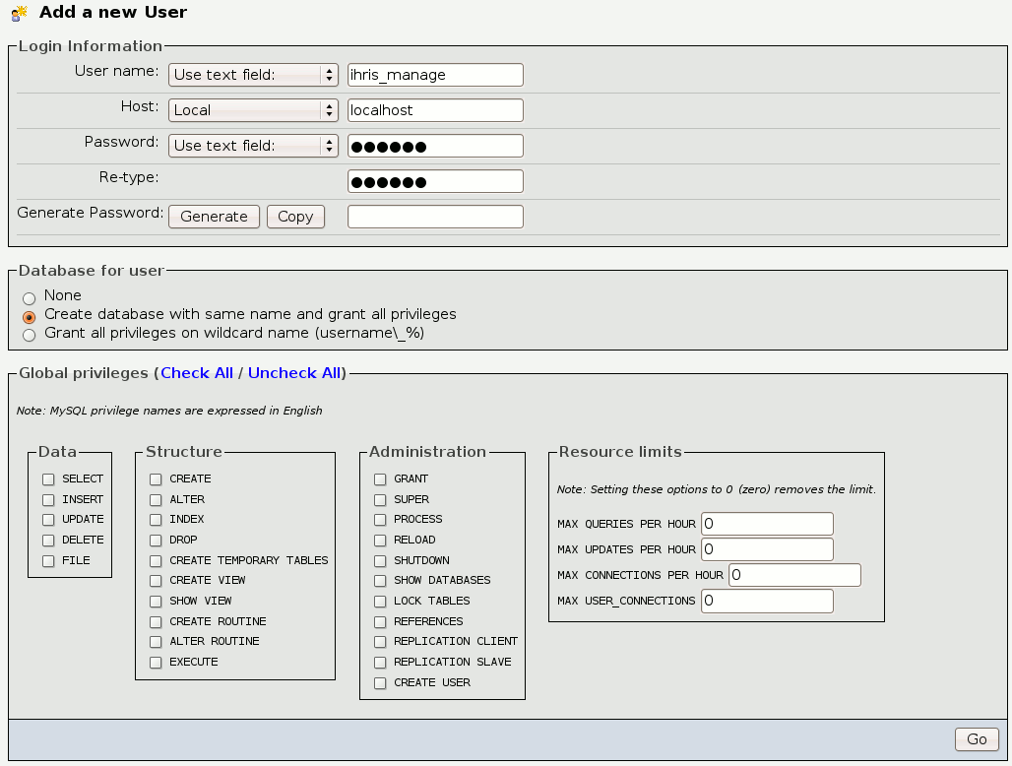Toggle the PROCESS privilege checkbox
The image size is (1012, 766).
pos(380,520)
